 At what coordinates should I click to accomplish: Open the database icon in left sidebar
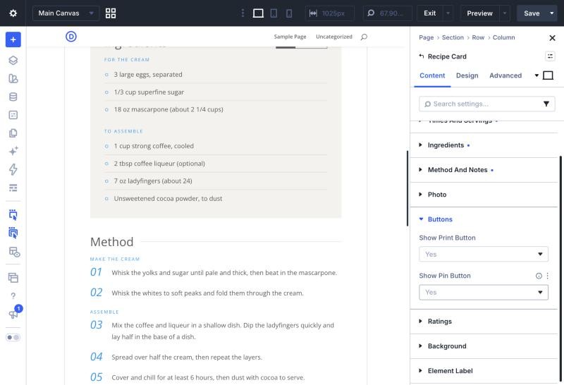(x=13, y=97)
